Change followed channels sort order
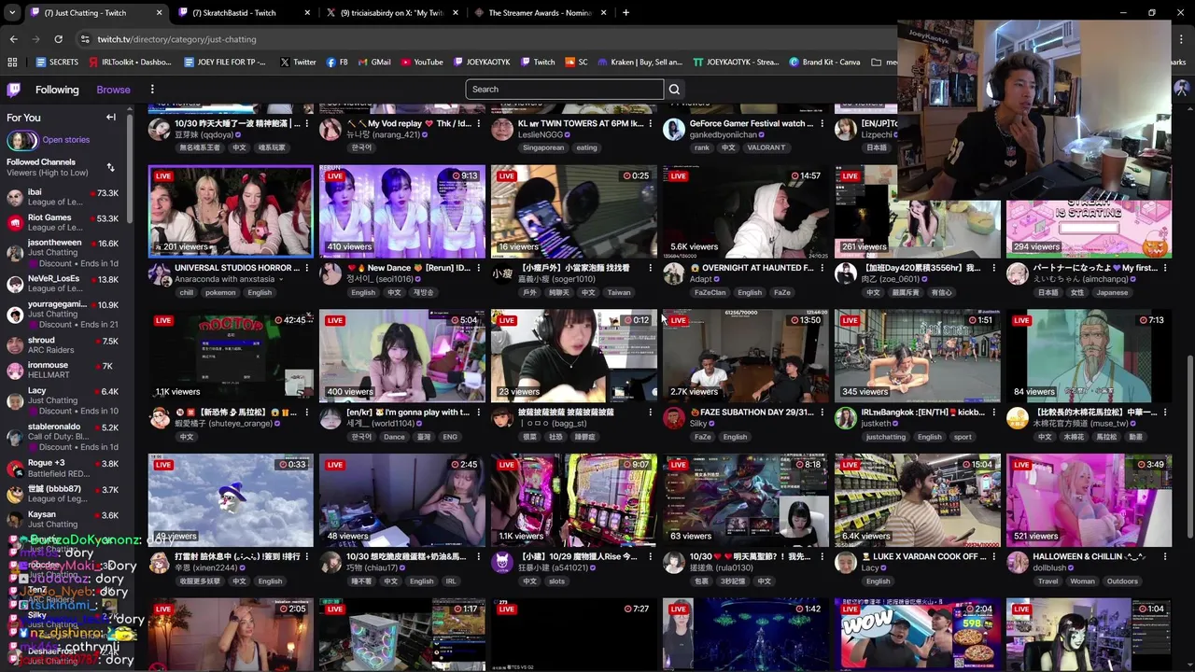Screen dimensions: 1195x672 coord(110,167)
